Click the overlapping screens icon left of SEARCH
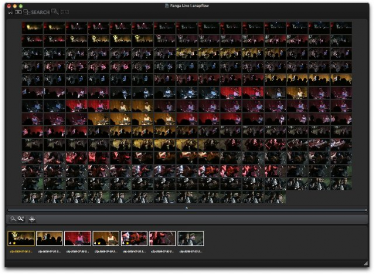This screenshot has width=374, height=274. [27, 12]
